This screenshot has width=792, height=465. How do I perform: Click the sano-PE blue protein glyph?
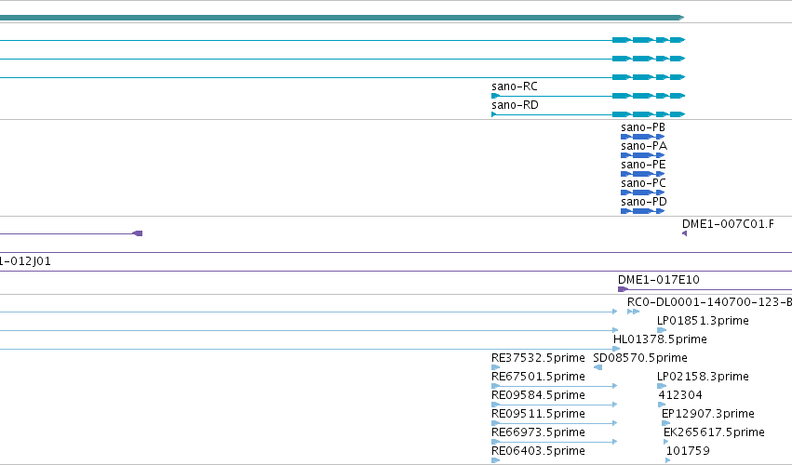[x=642, y=174]
